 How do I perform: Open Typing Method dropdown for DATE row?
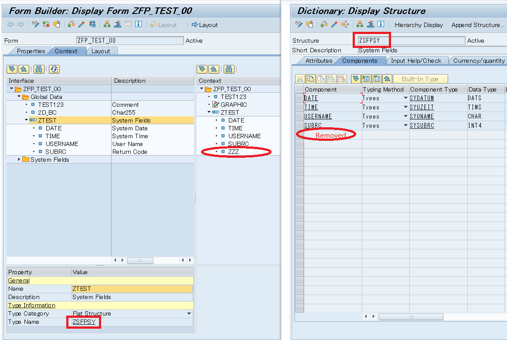(405, 98)
